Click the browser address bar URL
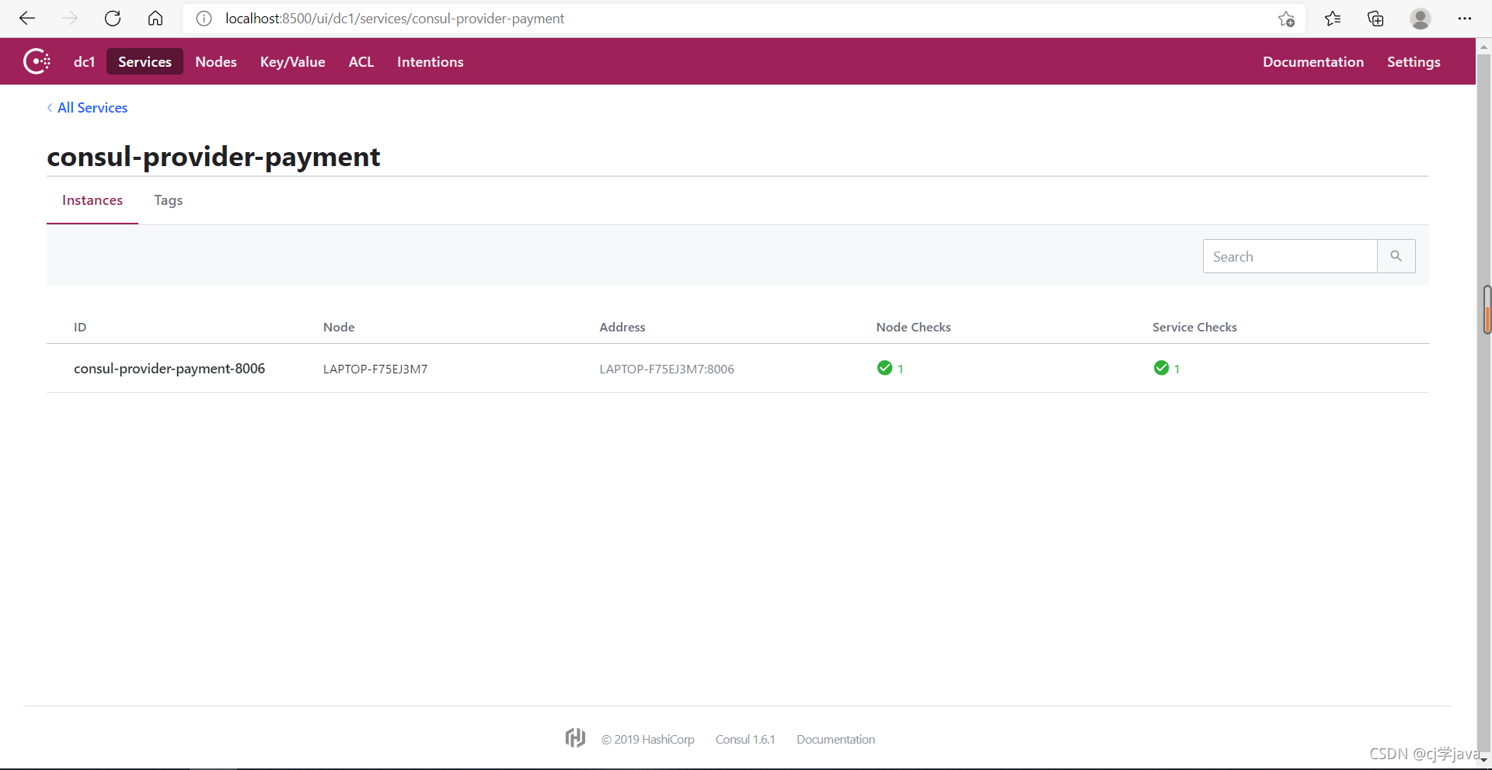Image resolution: width=1492 pixels, height=770 pixels. coord(395,19)
